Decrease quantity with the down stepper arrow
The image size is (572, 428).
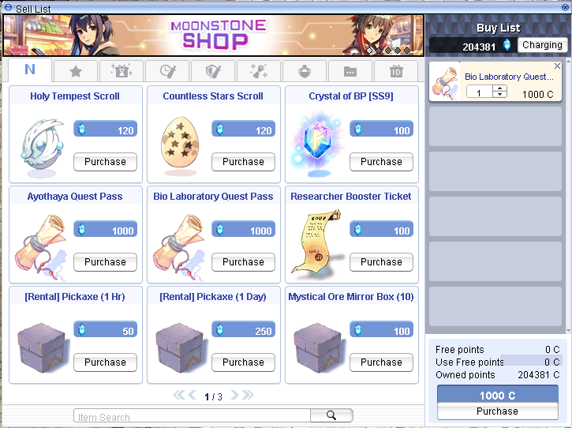tap(499, 94)
